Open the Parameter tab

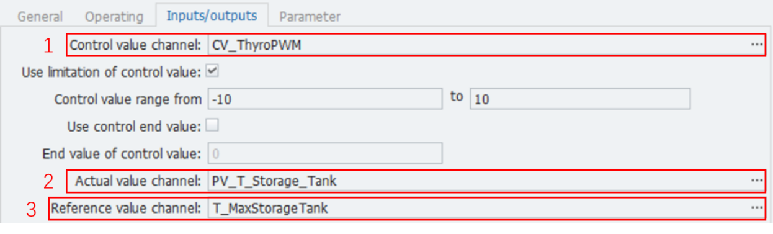tap(310, 17)
